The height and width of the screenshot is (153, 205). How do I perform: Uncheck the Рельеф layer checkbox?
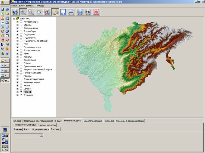(21, 92)
